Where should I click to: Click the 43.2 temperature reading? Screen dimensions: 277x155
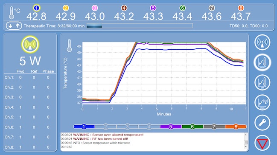coord(124,16)
